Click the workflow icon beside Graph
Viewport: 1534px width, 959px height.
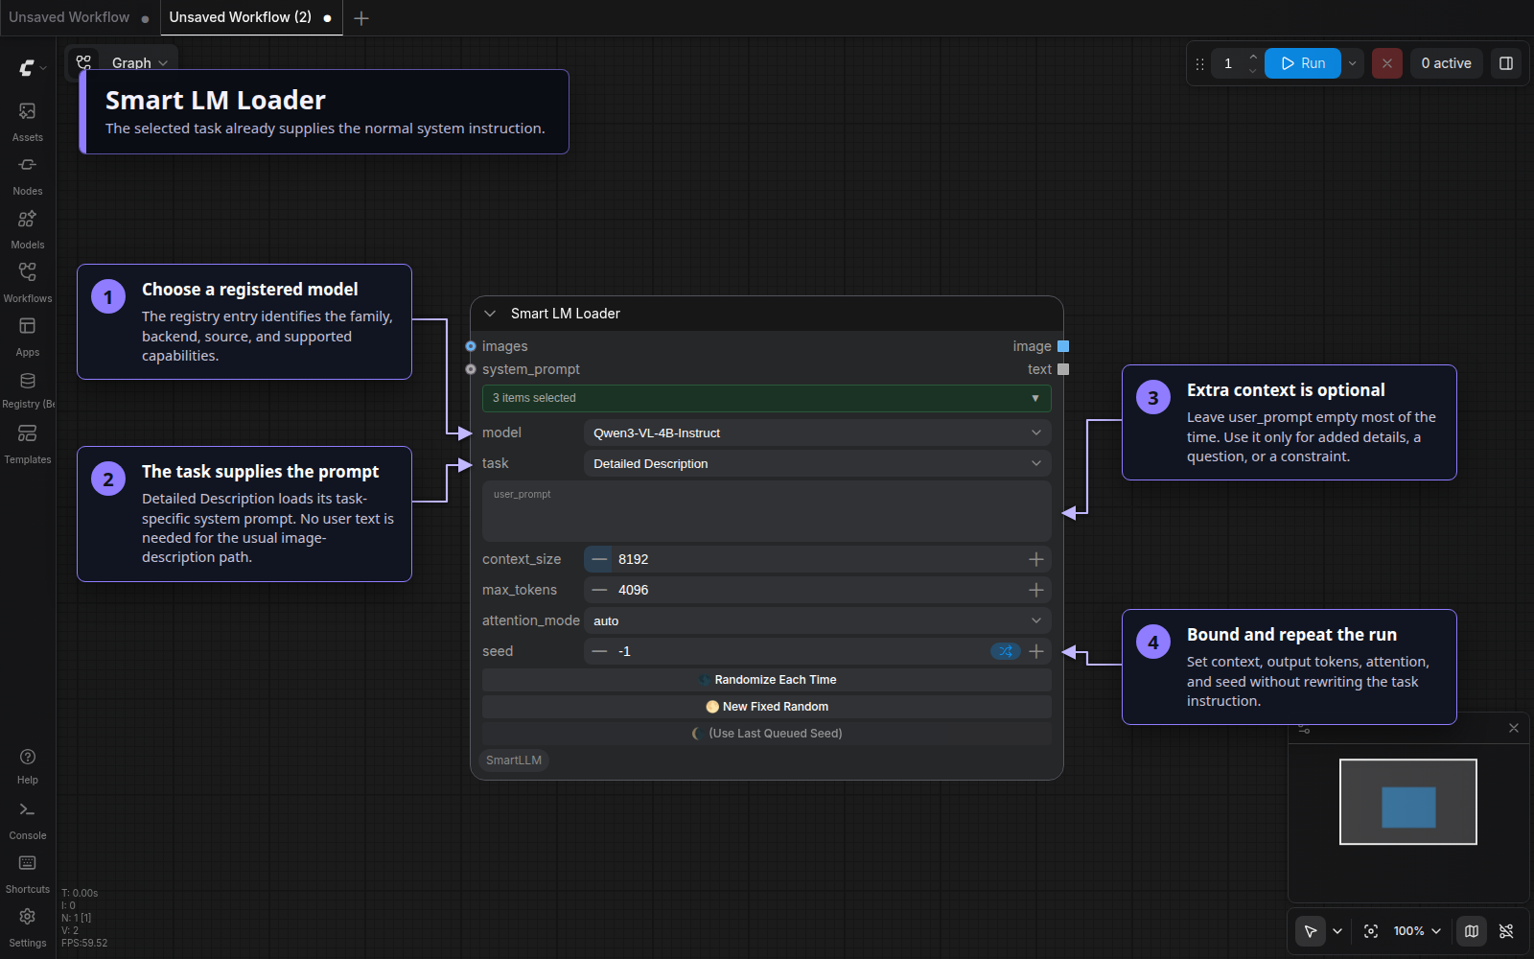click(84, 63)
